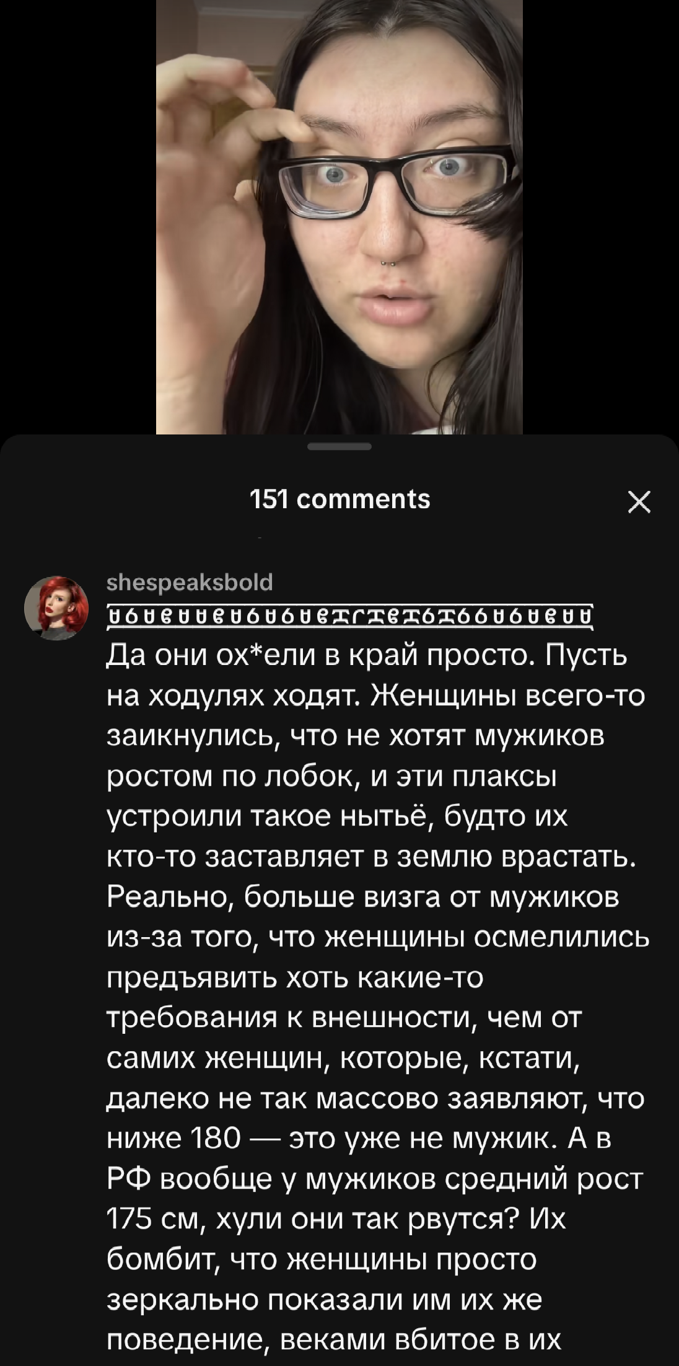Screen dimensions: 679x1366
Task: Tap the black area right of video
Action: (601, 217)
